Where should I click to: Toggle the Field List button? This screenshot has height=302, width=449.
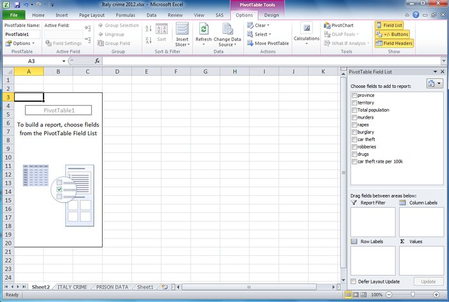(394, 26)
